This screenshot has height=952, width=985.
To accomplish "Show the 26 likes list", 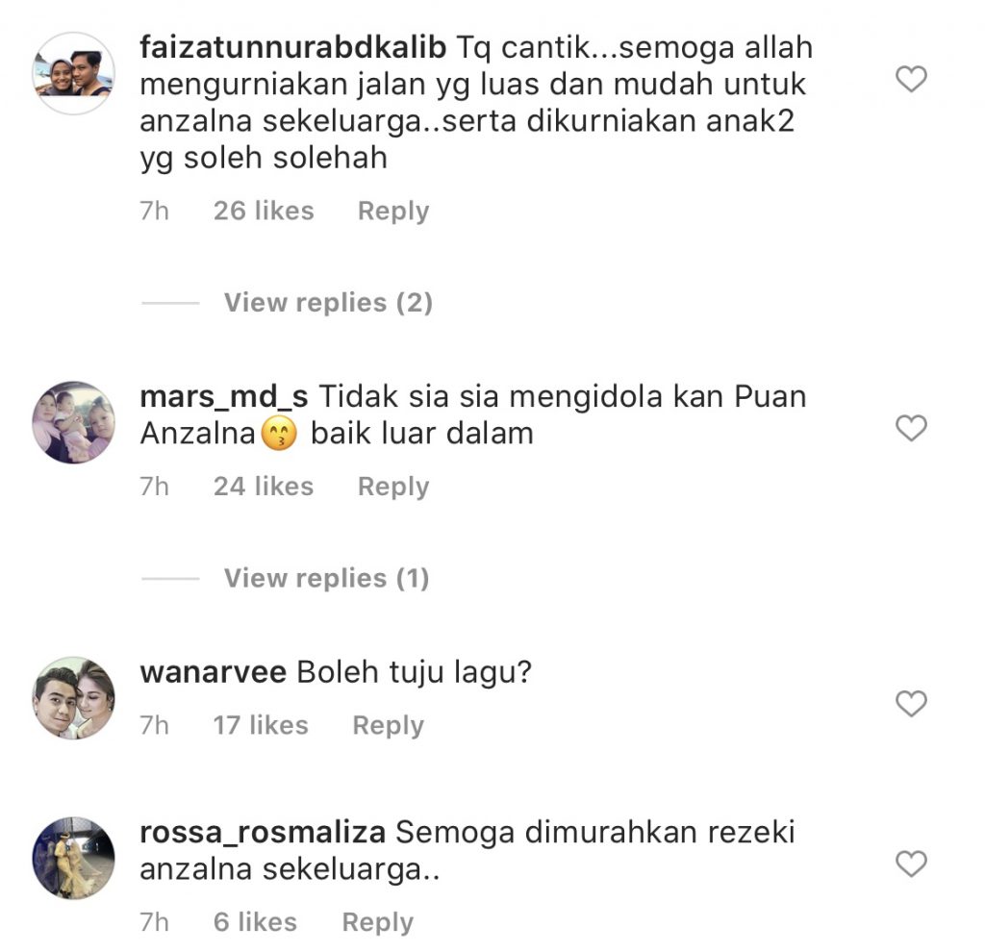I will pyautogui.click(x=264, y=211).
